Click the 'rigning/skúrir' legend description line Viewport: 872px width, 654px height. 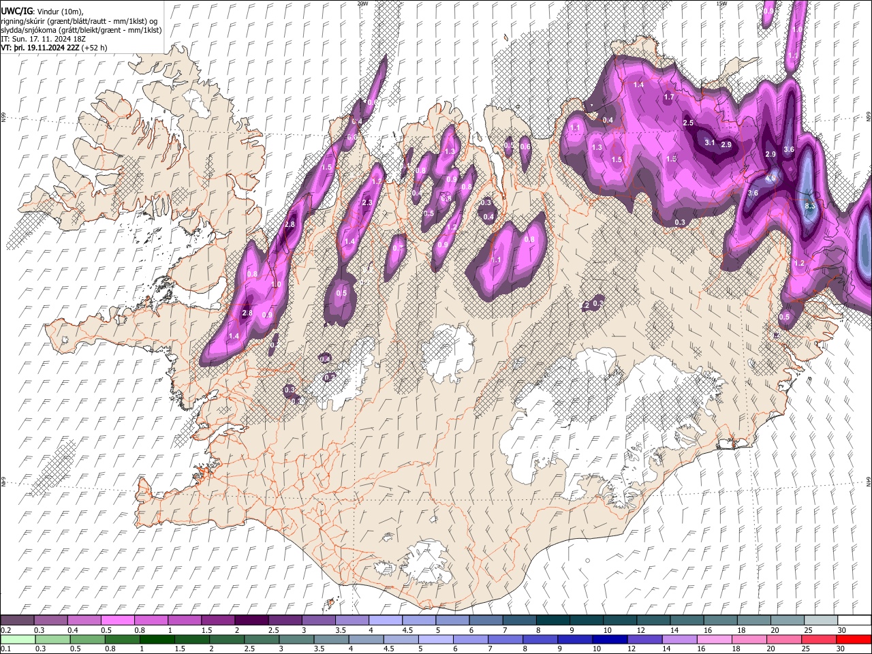(x=80, y=21)
